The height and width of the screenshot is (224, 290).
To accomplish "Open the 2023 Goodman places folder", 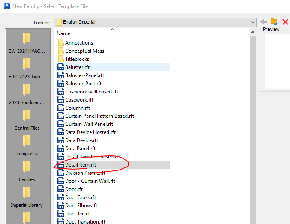I will pyautogui.click(x=27, y=94).
